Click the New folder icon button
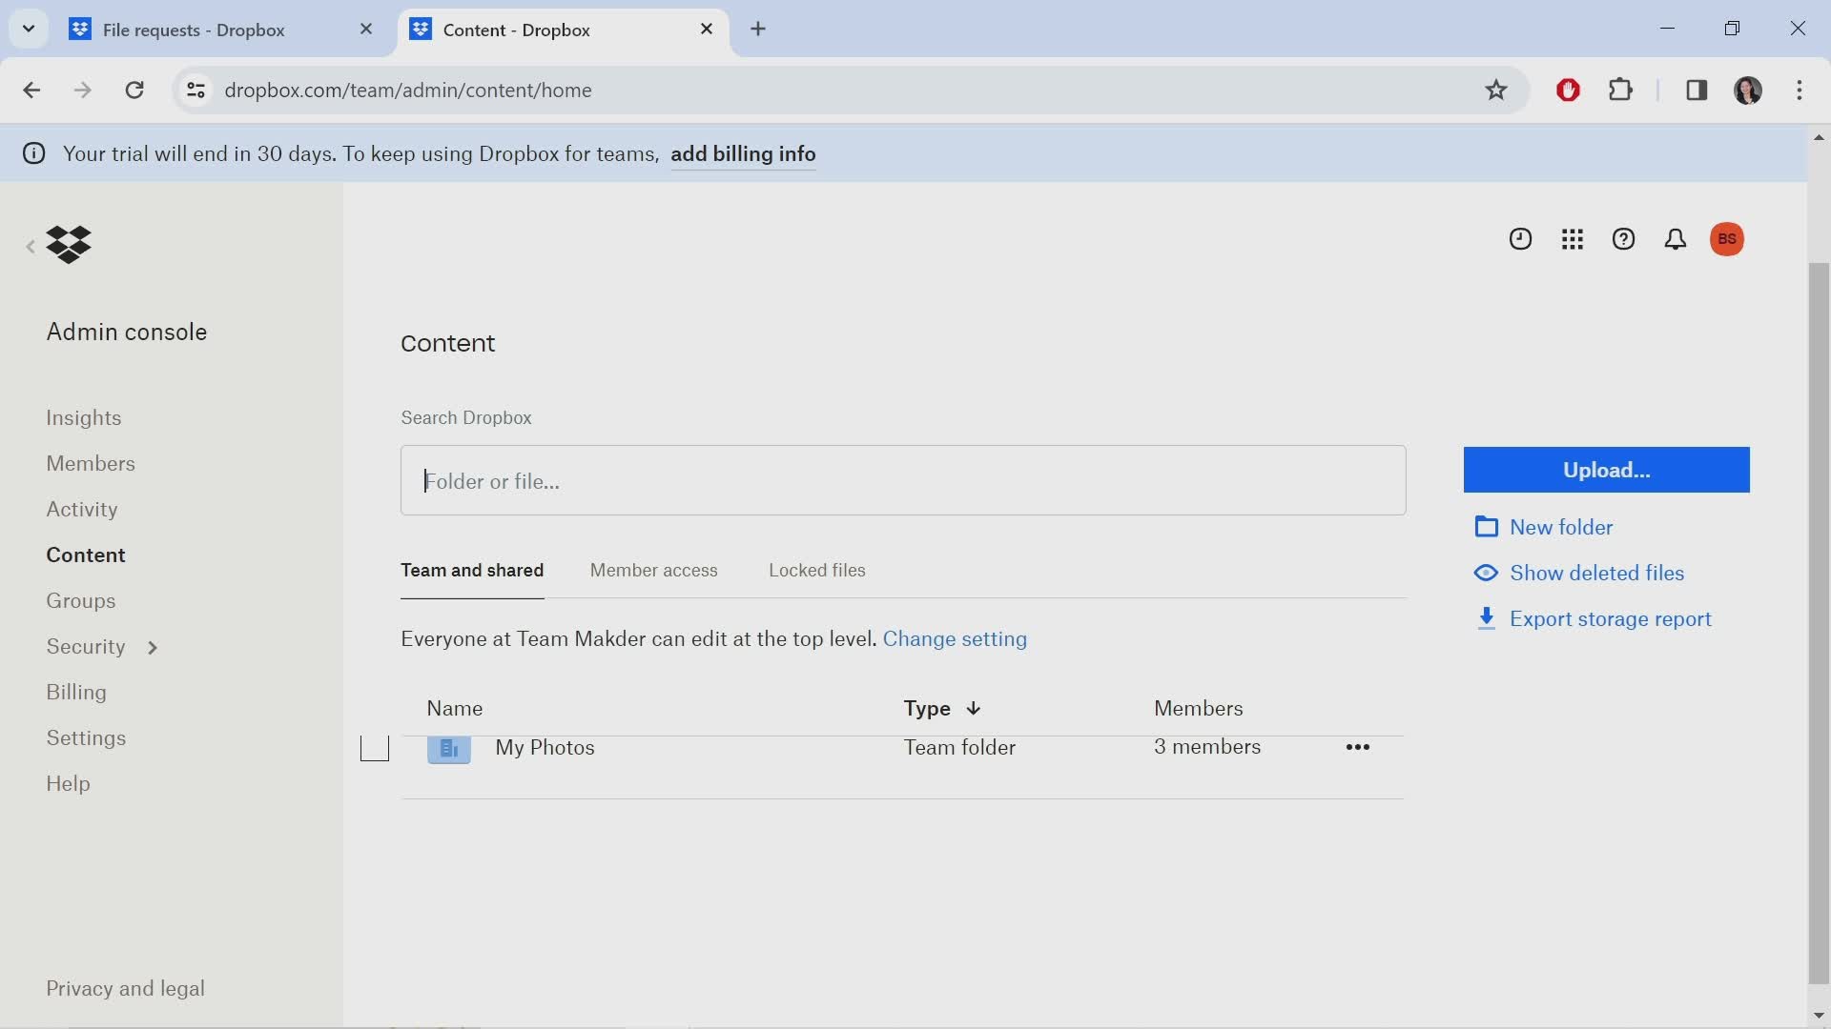The image size is (1831, 1029). point(1488,527)
